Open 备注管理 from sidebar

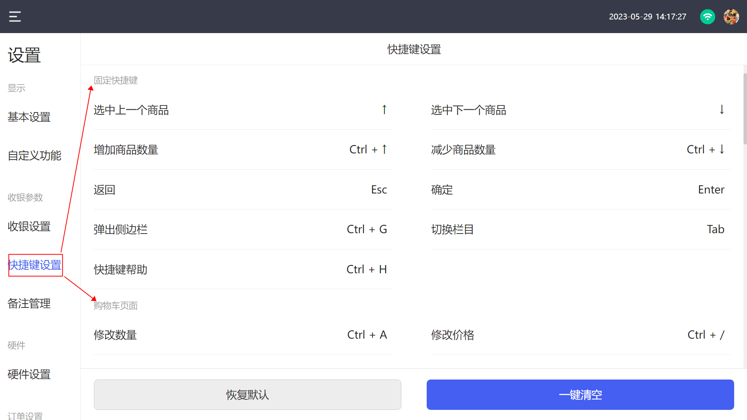point(29,304)
